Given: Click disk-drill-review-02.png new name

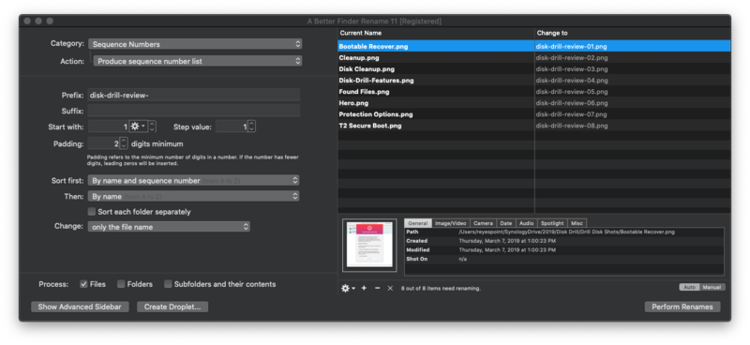Looking at the screenshot, I should (x=572, y=58).
